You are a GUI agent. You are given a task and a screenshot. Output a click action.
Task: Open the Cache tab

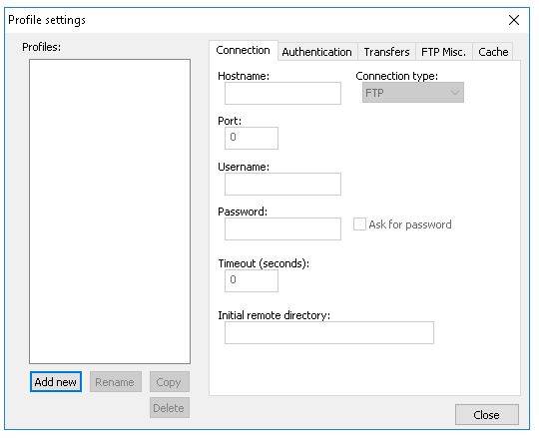[x=493, y=52]
